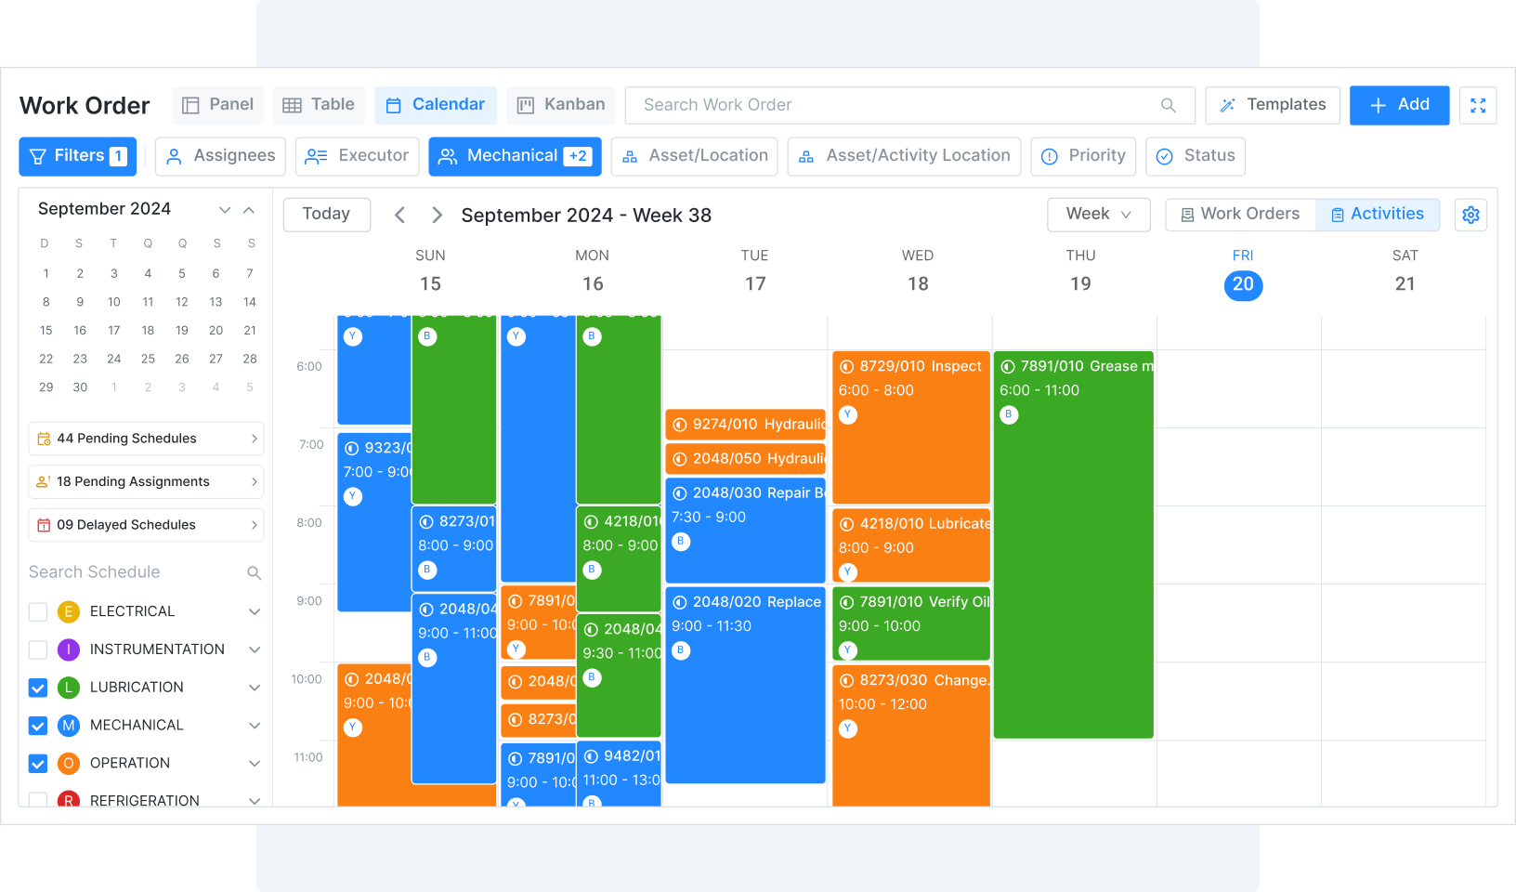Viewport: 1516px width, 892px height.
Task: Click the Pending Schedules calendar icon
Action: click(43, 438)
